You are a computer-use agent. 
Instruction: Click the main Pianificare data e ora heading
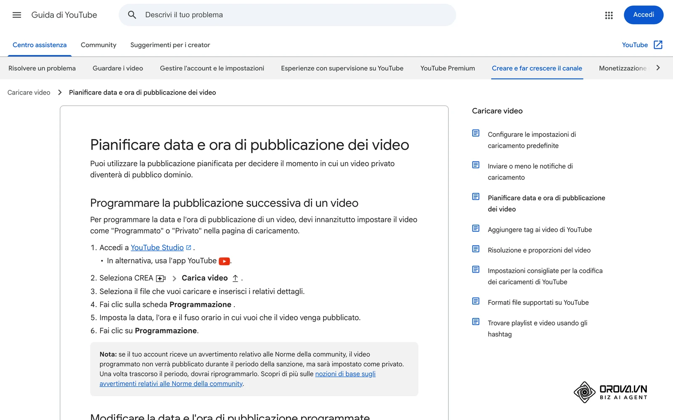point(249,145)
